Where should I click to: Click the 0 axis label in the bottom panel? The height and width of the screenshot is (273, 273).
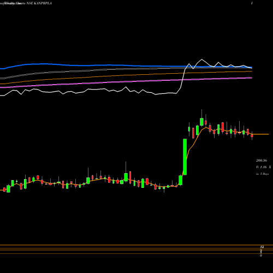pyautogui.click(x=261, y=256)
